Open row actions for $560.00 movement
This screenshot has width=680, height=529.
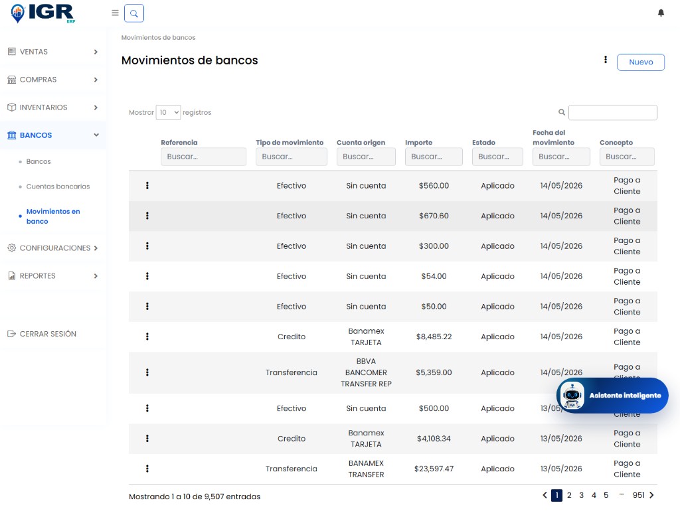click(x=147, y=186)
